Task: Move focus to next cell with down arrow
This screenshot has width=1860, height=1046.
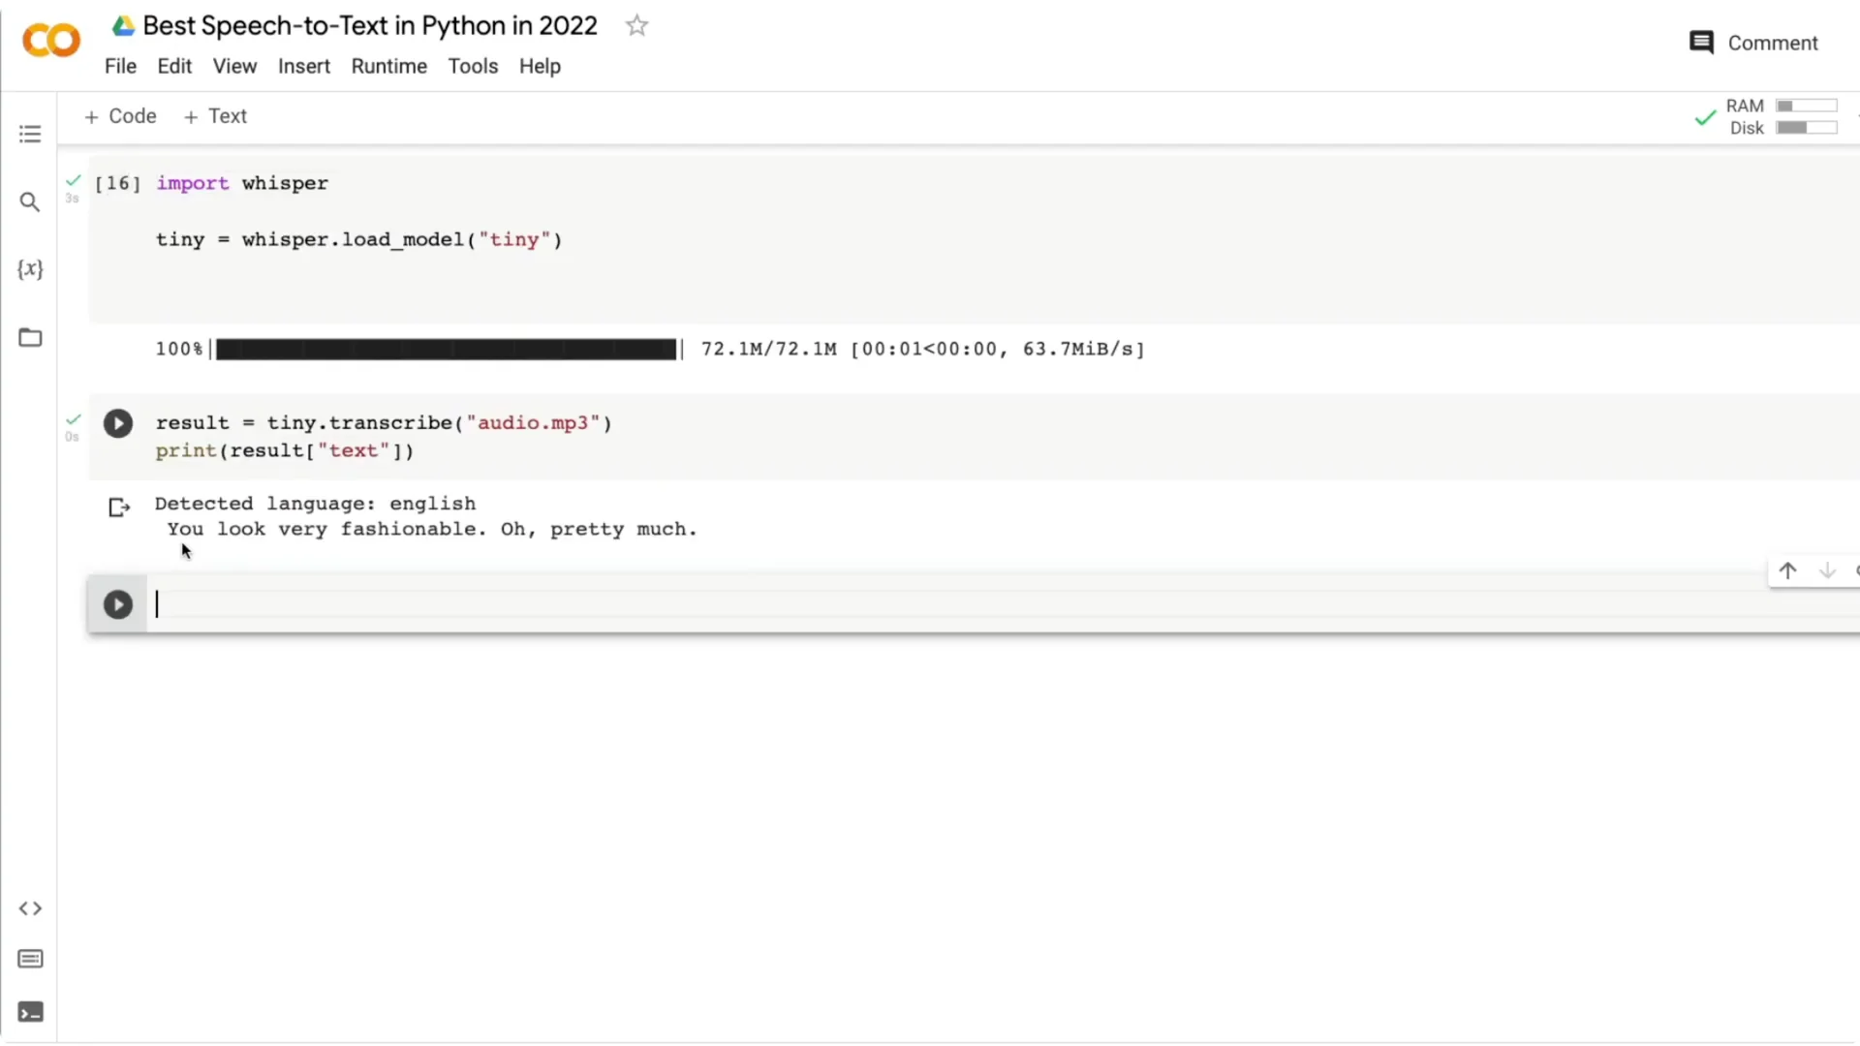Action: 1827,570
